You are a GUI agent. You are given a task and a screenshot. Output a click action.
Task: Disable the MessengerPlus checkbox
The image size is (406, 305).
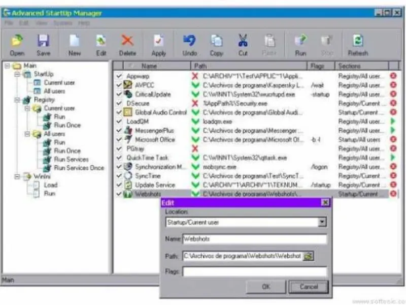coord(119,130)
